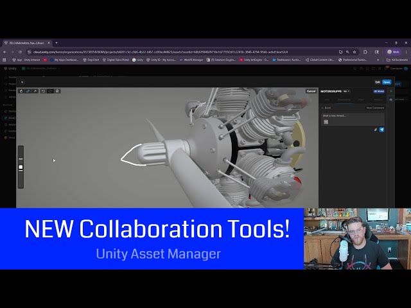Click the Unity logo in page header

[10, 69]
